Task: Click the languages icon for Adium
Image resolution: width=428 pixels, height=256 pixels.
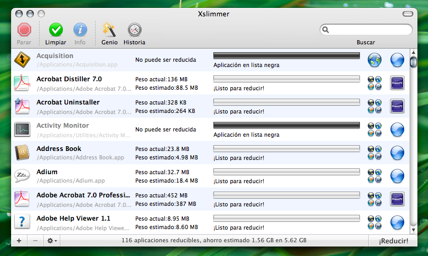Action: pyautogui.click(x=375, y=176)
